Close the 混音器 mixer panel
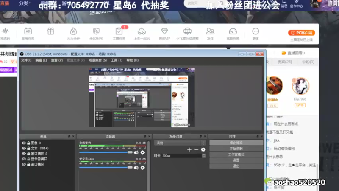The image size is (339, 191). 149,136
